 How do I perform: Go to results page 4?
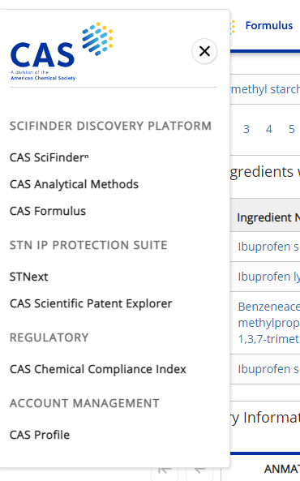pyautogui.click(x=269, y=129)
